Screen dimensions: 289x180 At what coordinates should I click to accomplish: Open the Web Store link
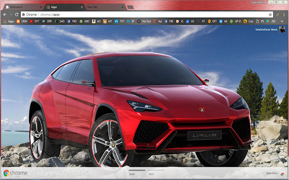[272, 173]
